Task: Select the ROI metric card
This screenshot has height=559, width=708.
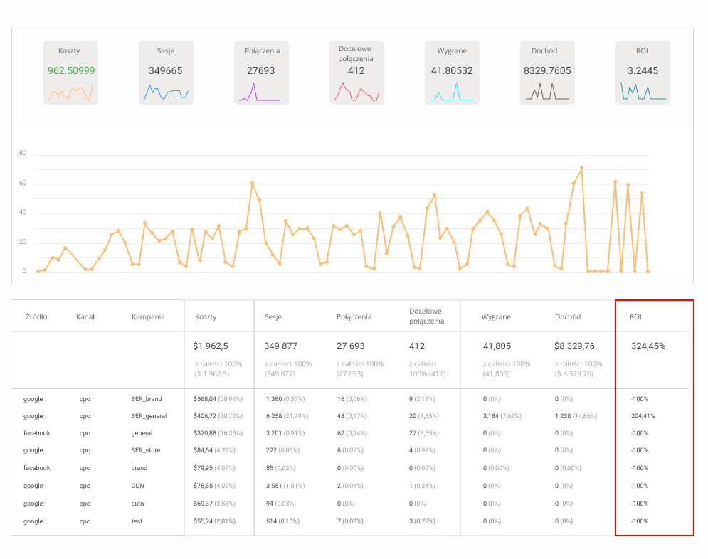Action: pos(642,73)
